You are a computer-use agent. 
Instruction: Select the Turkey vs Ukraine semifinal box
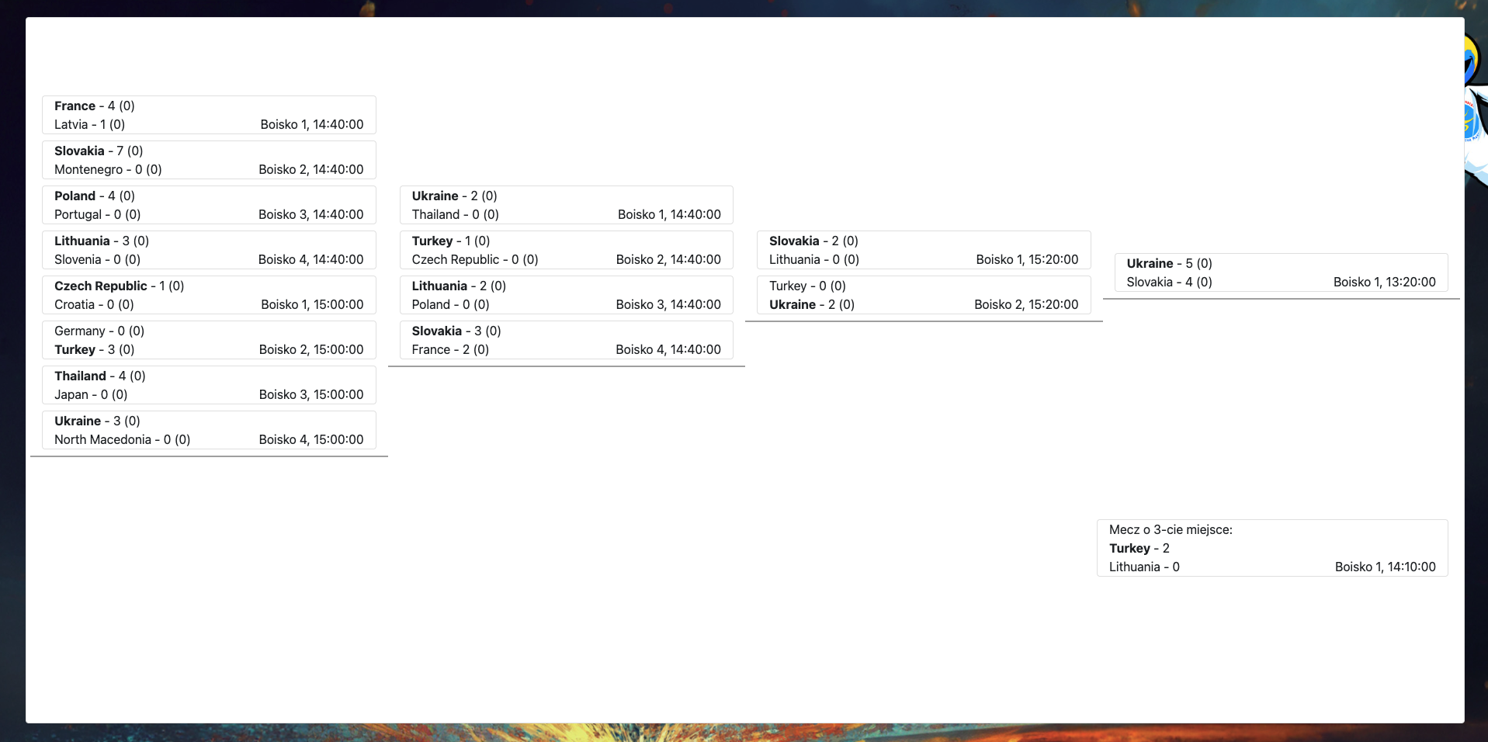(x=923, y=295)
